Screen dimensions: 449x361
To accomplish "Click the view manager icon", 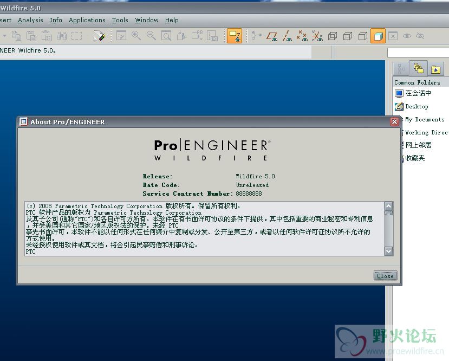I will pos(212,36).
